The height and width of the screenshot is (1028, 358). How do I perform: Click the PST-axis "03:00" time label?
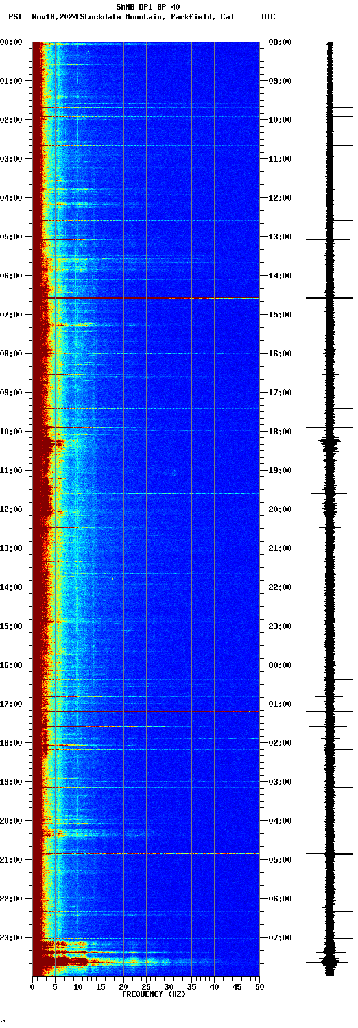tap(12, 159)
